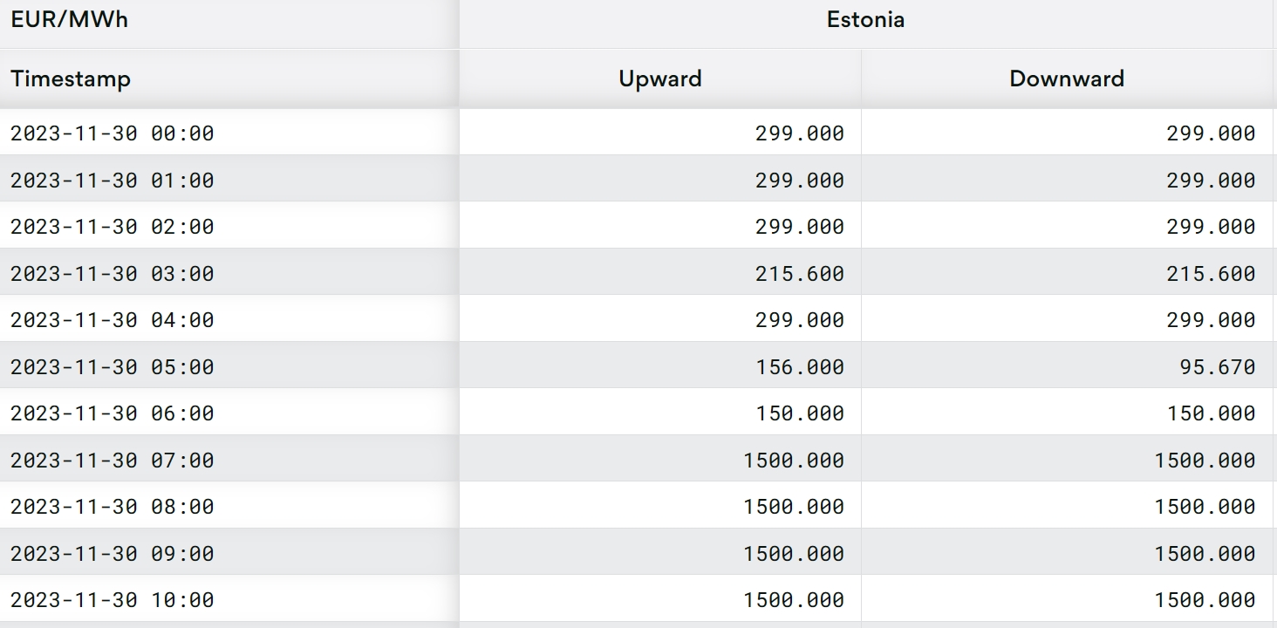Select the 2023-11-30 00:00 timestamp cell

tap(113, 133)
